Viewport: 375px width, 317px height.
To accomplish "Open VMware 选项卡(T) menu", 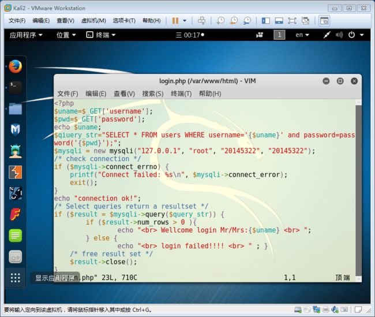I will [x=124, y=21].
